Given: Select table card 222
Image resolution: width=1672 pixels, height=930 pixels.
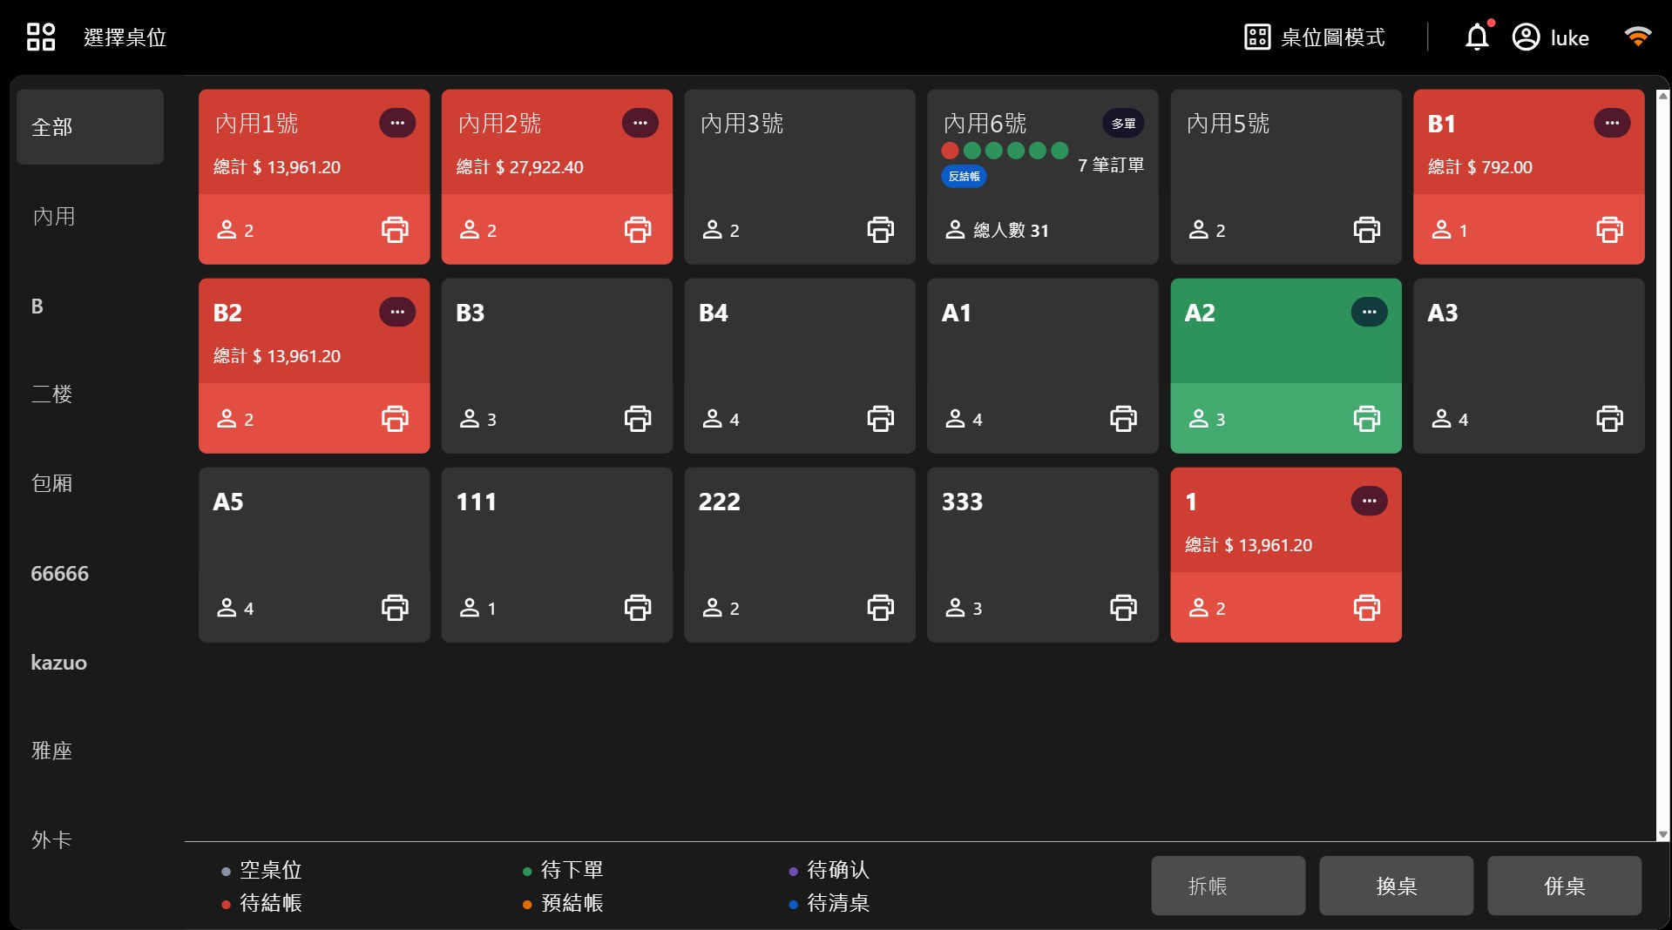Looking at the screenshot, I should 800,555.
